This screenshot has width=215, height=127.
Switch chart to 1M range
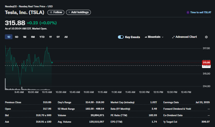point(25,37)
